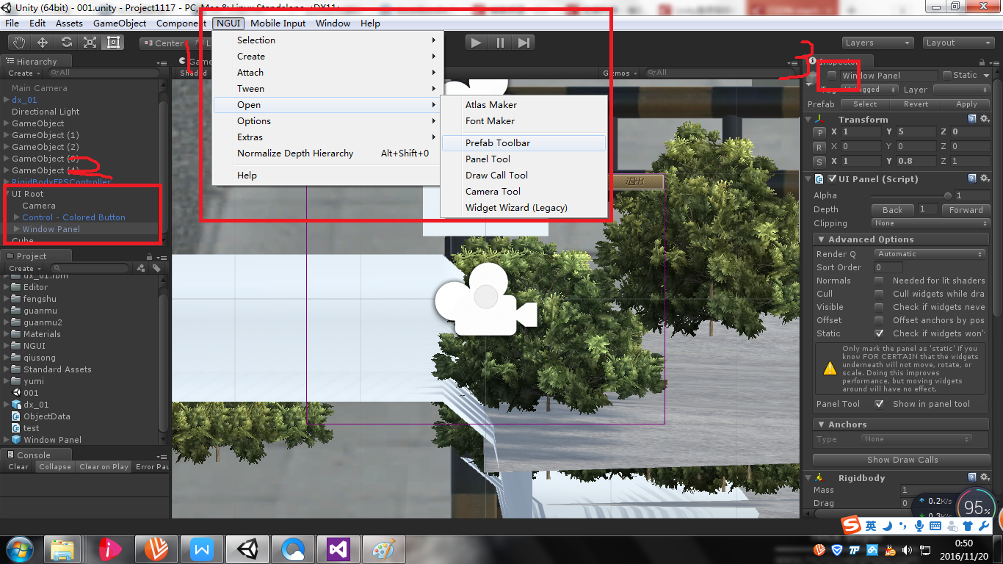
Task: Select the Scale tool
Action: click(90, 43)
